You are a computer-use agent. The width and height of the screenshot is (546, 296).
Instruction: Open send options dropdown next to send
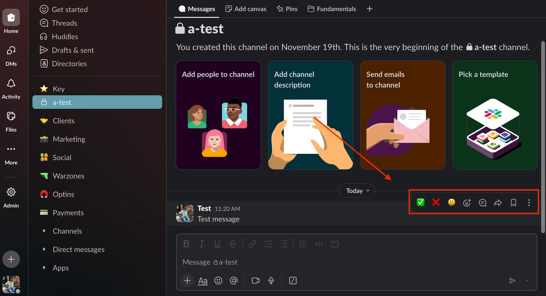[x=527, y=280]
